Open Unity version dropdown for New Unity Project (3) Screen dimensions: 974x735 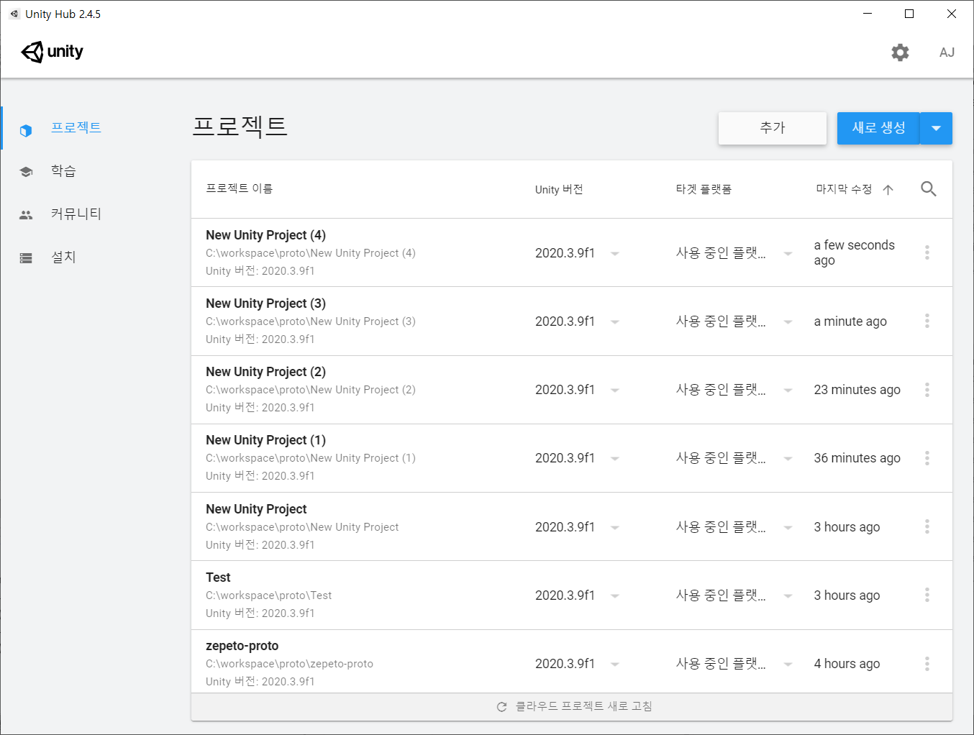coord(615,322)
